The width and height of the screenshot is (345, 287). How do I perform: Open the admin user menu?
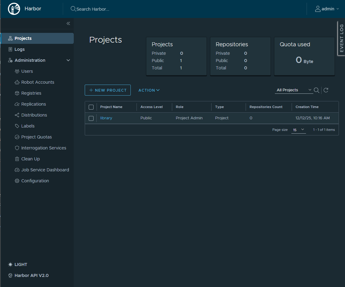(327, 9)
